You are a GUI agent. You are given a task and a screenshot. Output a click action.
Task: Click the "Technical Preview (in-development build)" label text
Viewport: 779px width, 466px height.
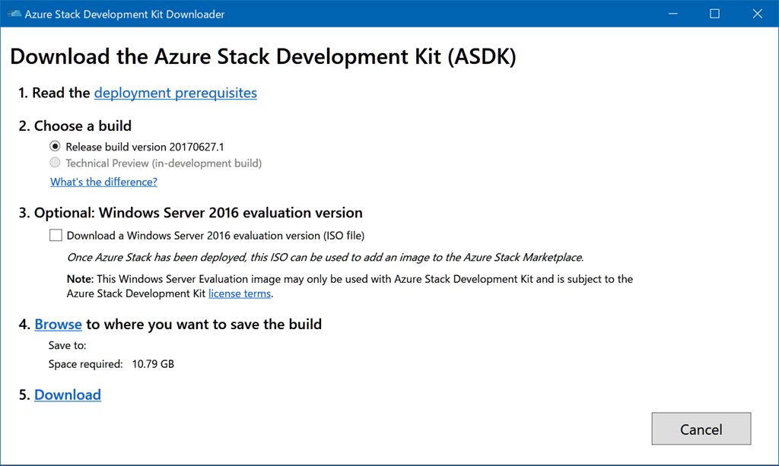click(x=164, y=163)
